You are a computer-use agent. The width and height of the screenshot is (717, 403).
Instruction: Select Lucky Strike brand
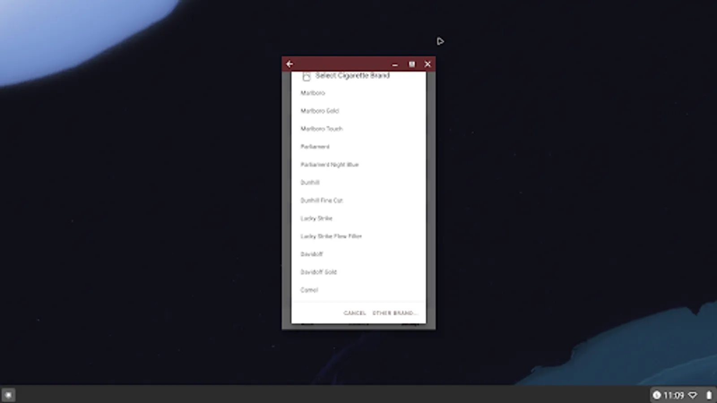358,218
